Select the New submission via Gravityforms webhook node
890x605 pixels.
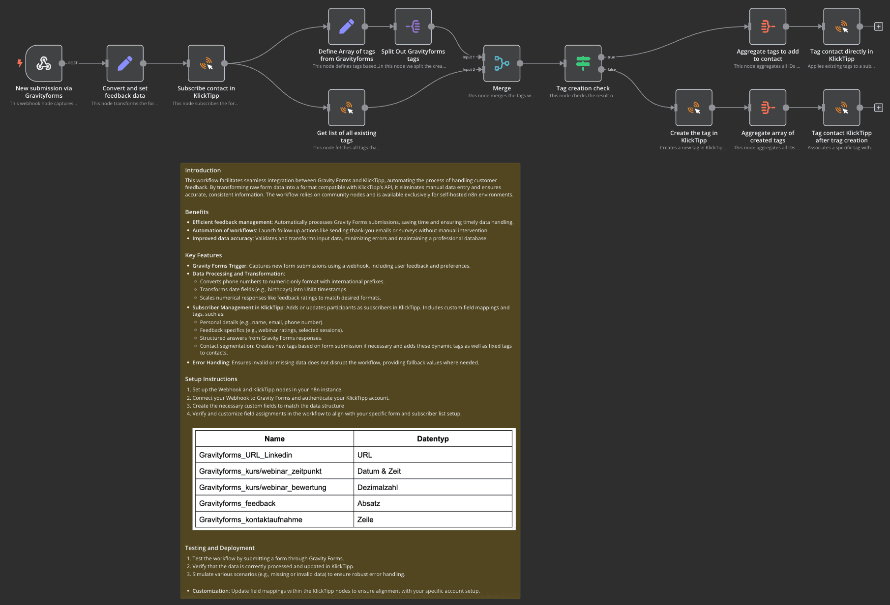pos(44,63)
